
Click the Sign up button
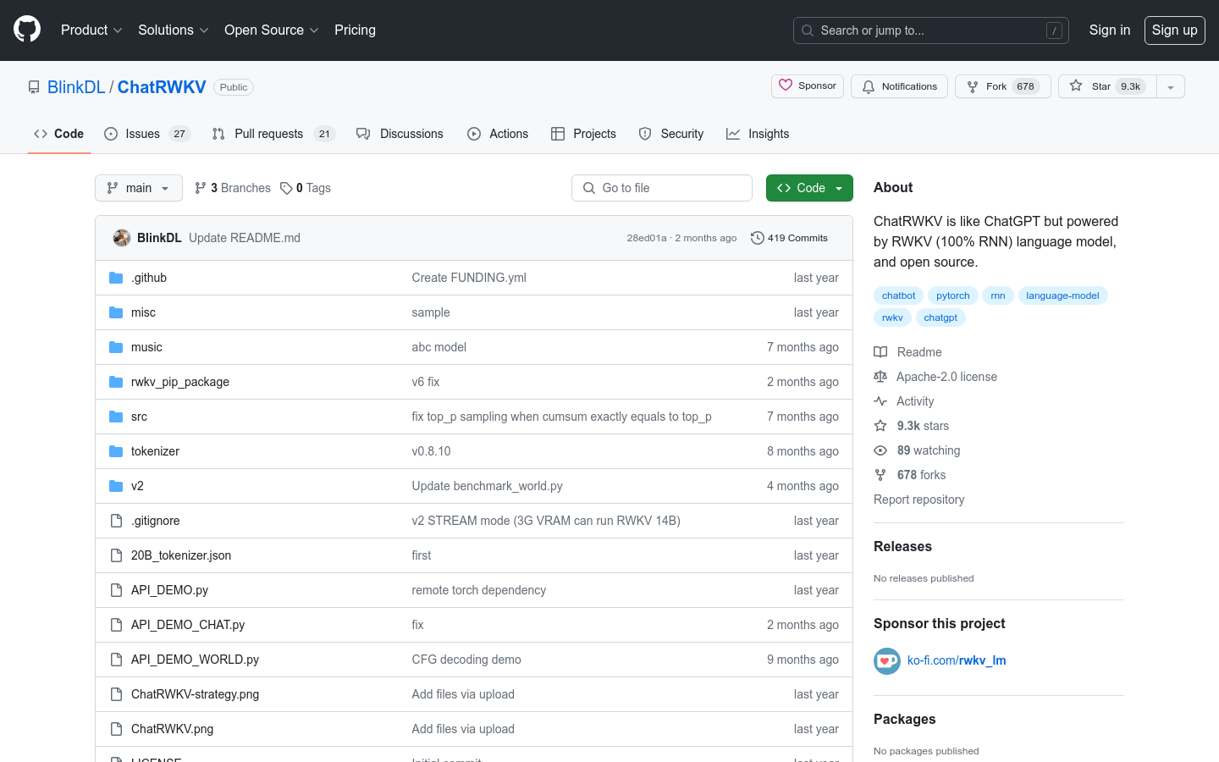coord(1174,30)
